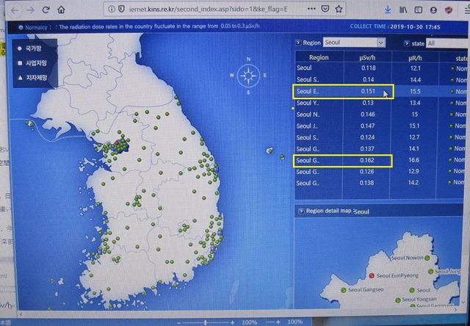Expand the Region detail map arrow
The width and height of the screenshot is (470, 326).
[x=301, y=211]
